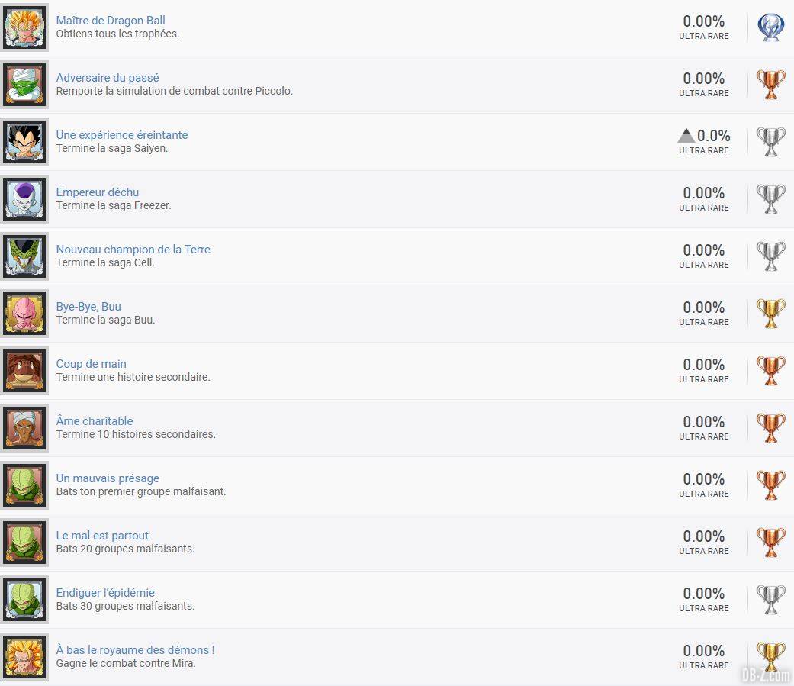Click the DB-Z.com watermark logo

point(766,675)
